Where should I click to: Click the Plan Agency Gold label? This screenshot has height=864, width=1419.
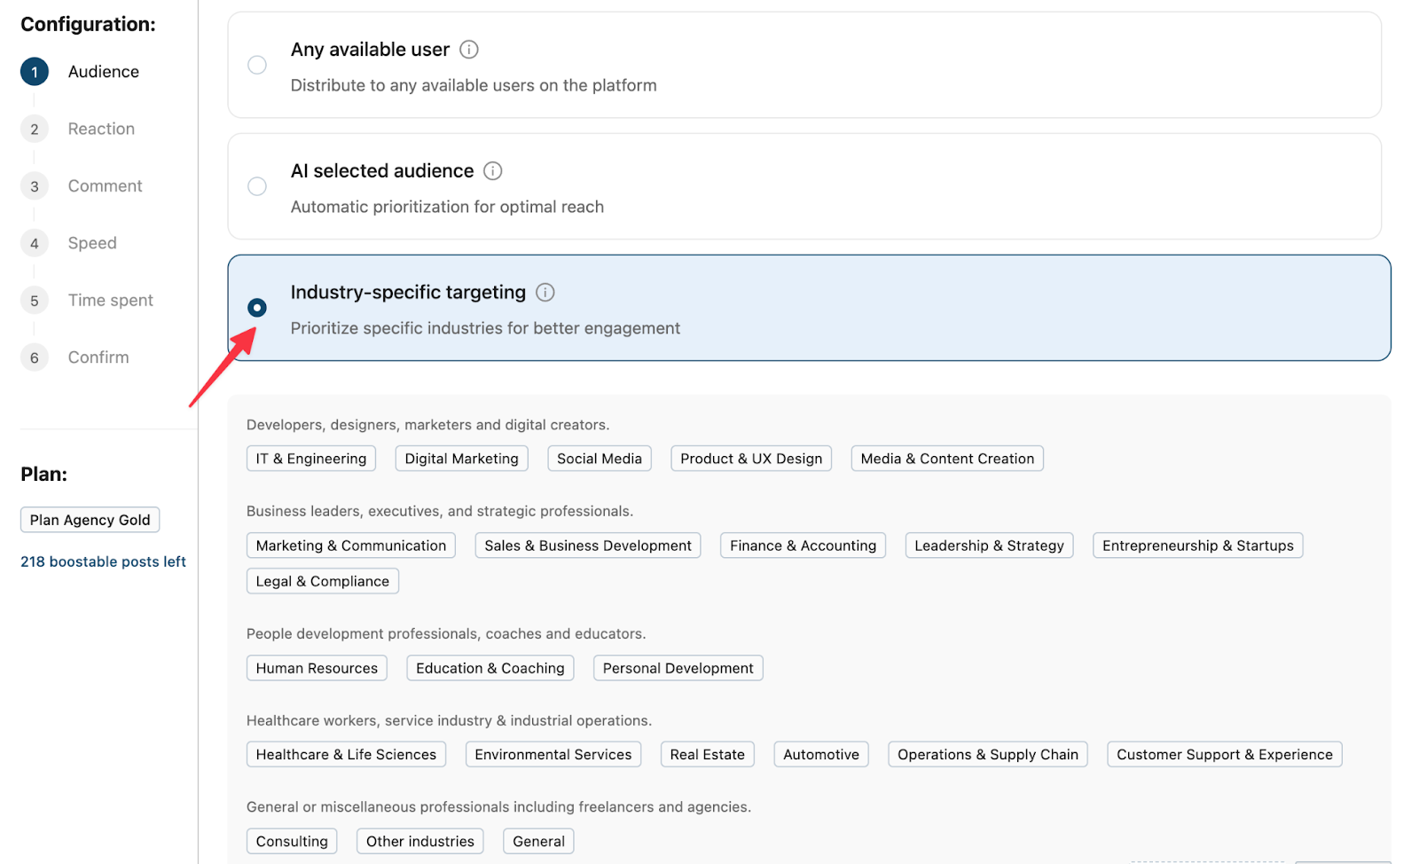(89, 519)
